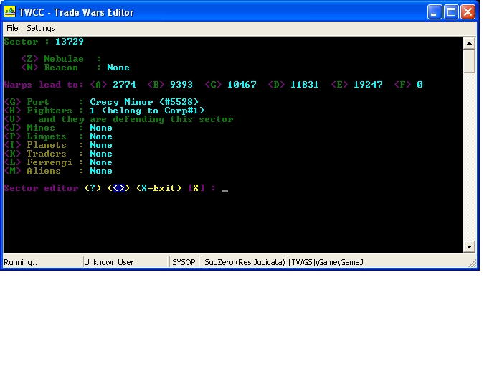Image resolution: width=502 pixels, height=377 pixels.
Task: Click the Port name Crecy Minor (#5528)
Action: [x=144, y=102]
